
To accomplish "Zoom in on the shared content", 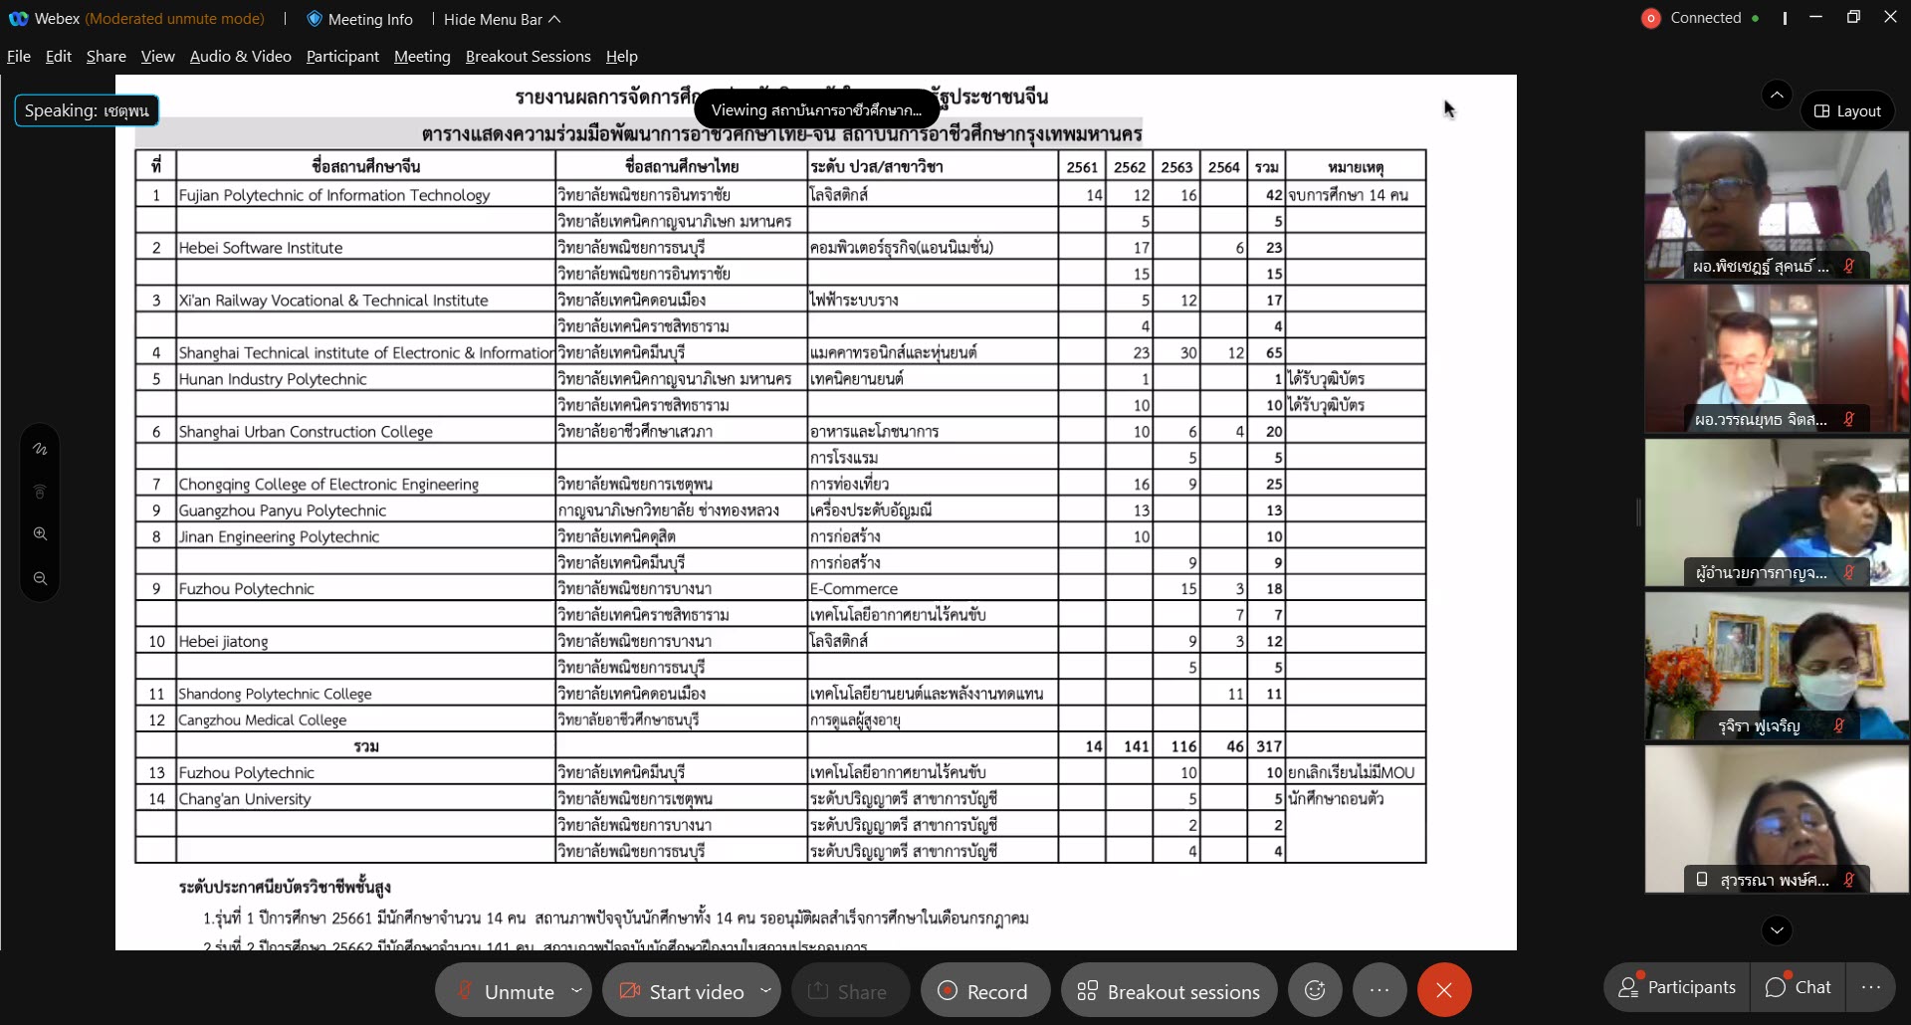I will [x=40, y=534].
